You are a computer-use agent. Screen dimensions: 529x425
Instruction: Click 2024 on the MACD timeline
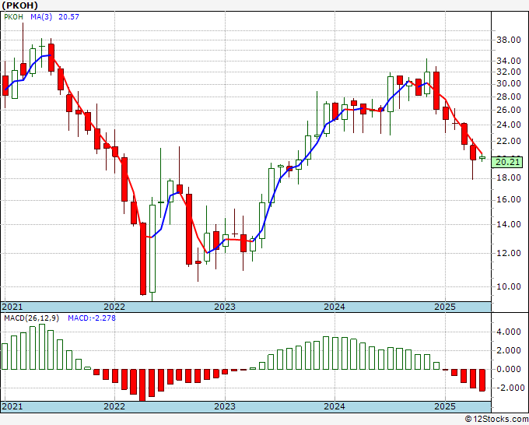pyautogui.click(x=335, y=406)
